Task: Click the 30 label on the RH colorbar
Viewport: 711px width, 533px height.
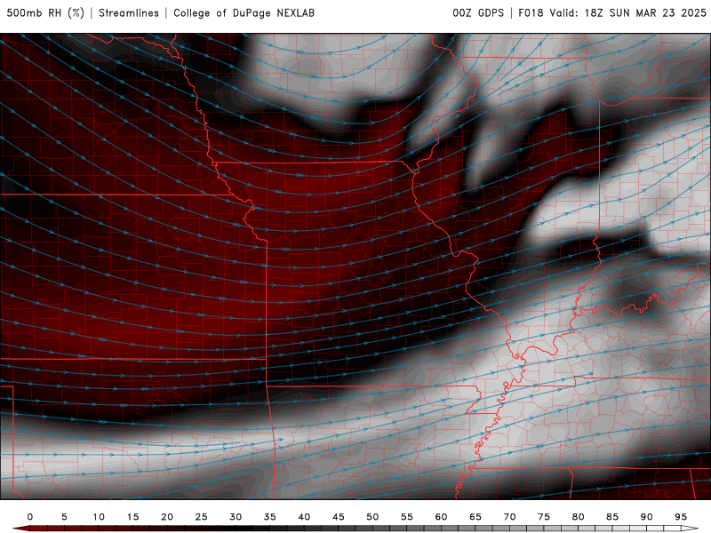Action: (236, 517)
